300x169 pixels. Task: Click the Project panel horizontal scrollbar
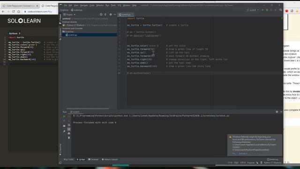tap(88, 108)
